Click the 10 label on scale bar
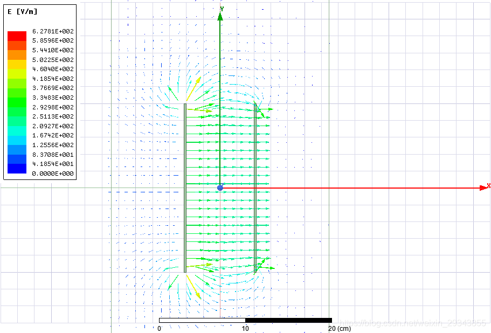The image size is (491, 333). (x=245, y=328)
